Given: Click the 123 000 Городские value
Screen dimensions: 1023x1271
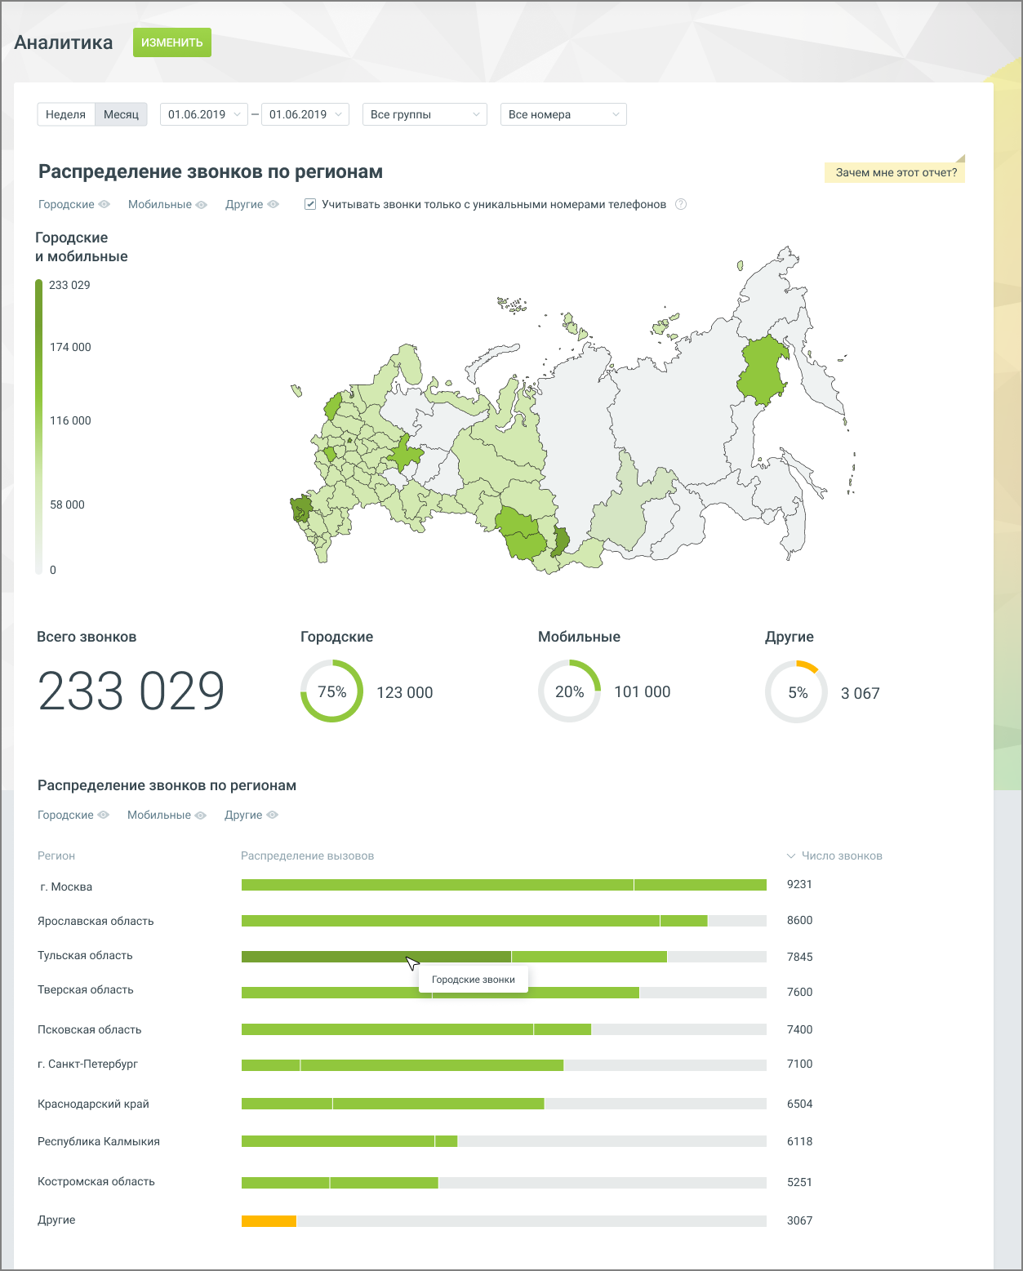Looking at the screenshot, I should coord(405,692).
